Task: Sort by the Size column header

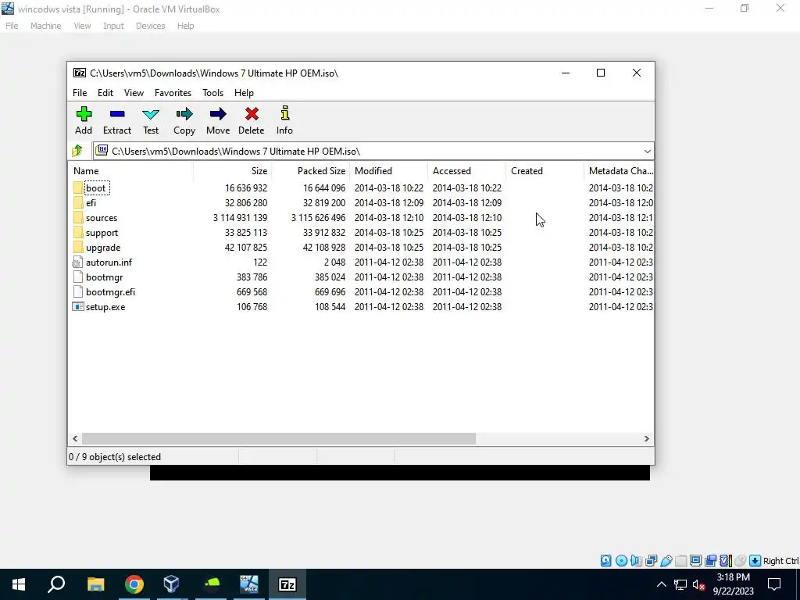Action: tap(232, 171)
